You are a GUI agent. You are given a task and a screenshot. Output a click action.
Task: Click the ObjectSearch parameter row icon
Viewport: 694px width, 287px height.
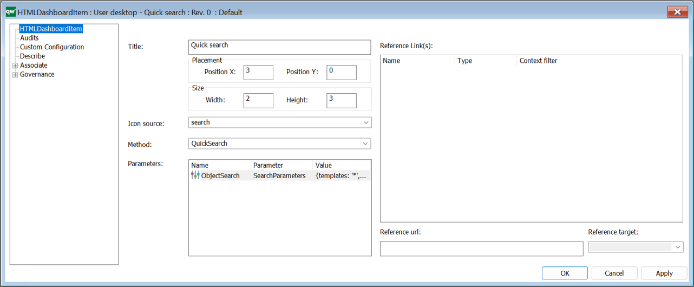(195, 175)
